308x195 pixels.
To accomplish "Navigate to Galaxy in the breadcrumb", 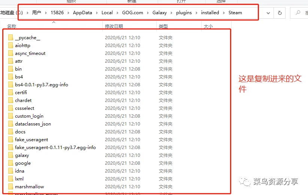I will [160, 13].
